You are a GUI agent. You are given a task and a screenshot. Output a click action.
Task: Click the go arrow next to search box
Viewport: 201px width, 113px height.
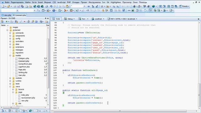coord(89,6)
